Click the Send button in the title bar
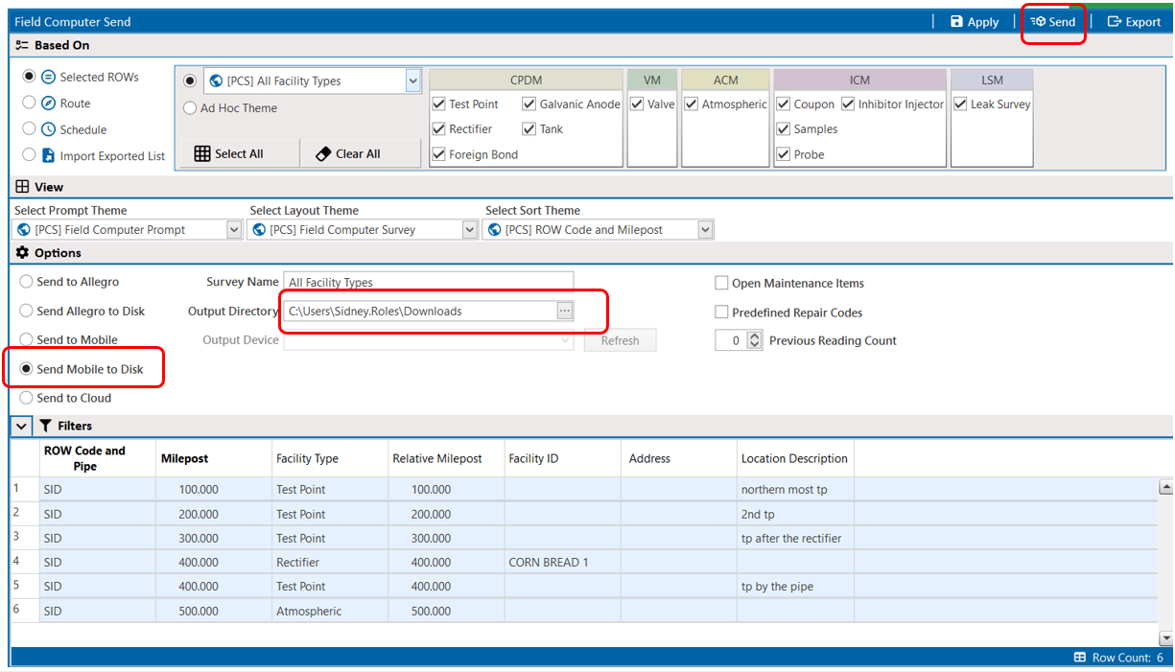Viewport: 1175px width, 672px height. (x=1053, y=22)
